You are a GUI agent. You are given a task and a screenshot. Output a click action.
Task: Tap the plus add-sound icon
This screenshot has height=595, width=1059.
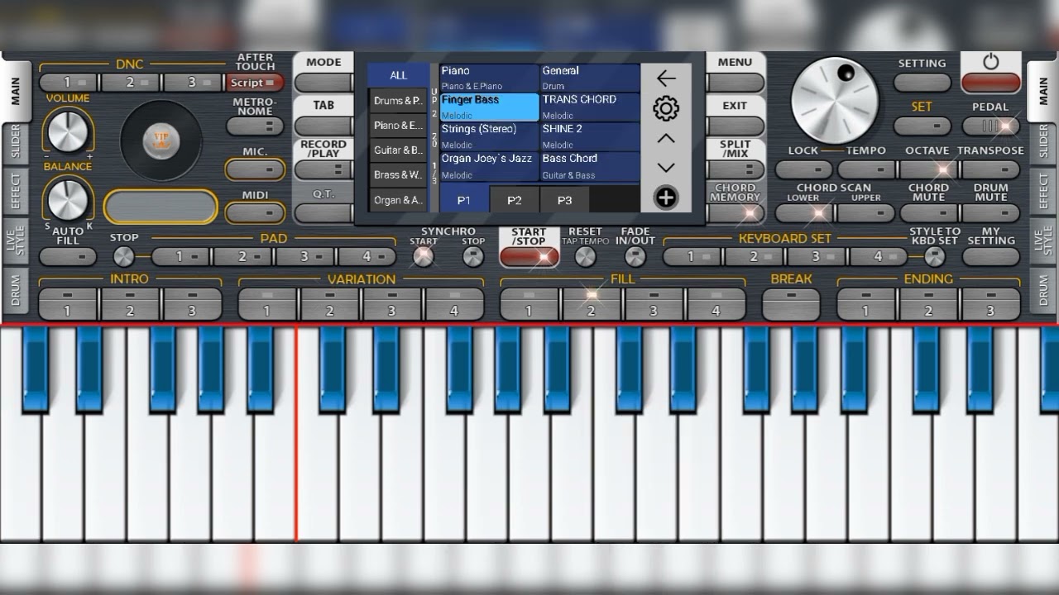(666, 198)
